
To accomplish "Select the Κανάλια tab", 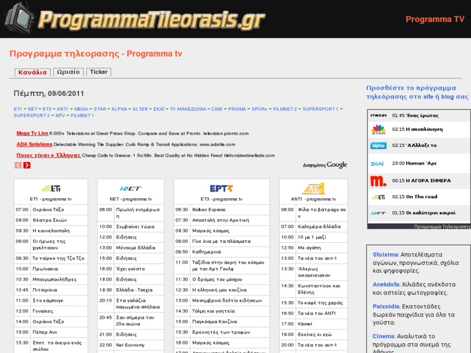I will (x=32, y=72).
